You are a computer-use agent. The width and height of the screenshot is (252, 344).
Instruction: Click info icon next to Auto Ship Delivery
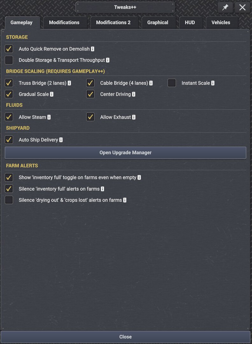[61, 140]
